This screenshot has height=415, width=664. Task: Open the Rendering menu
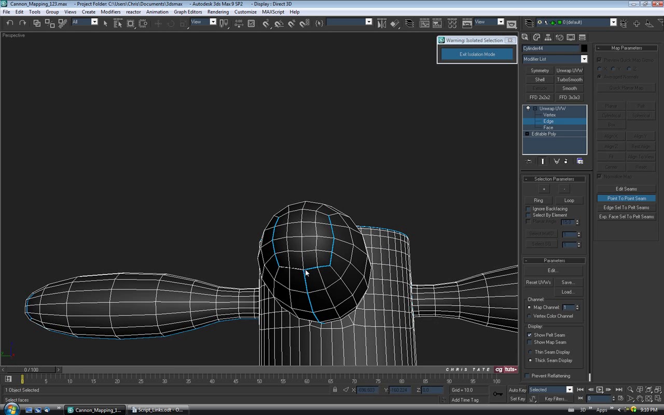point(218,12)
